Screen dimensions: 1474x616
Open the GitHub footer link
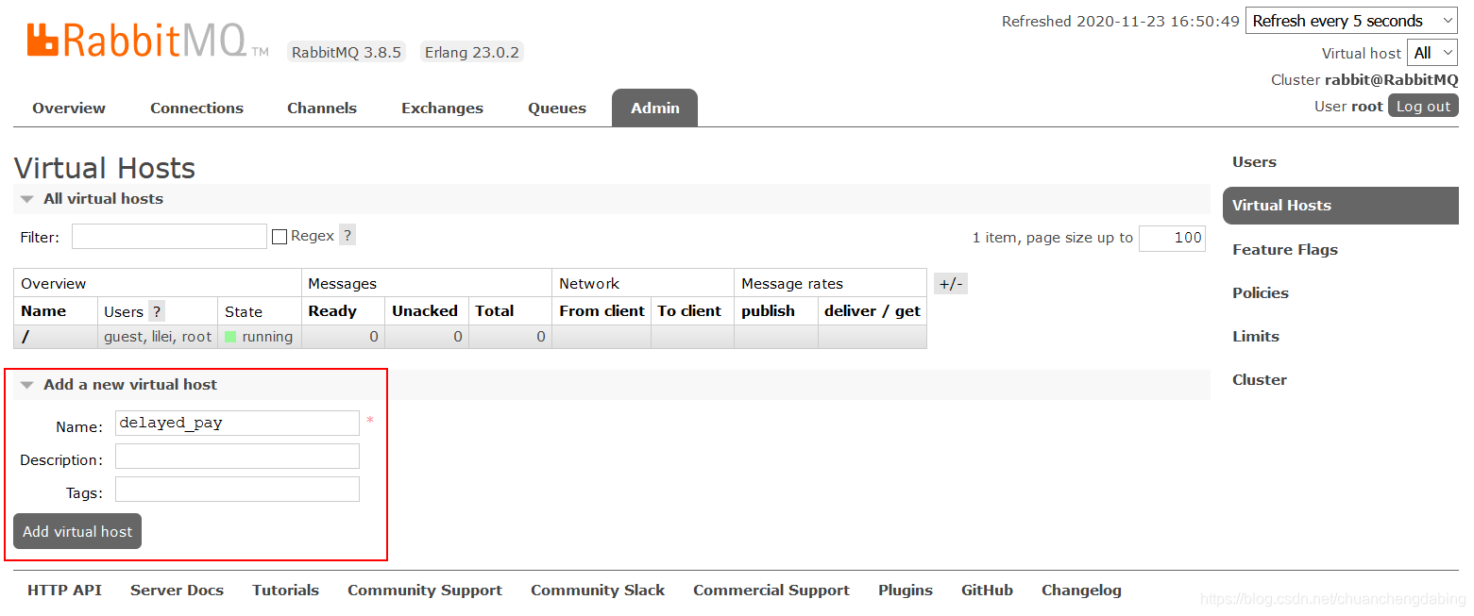point(987,591)
